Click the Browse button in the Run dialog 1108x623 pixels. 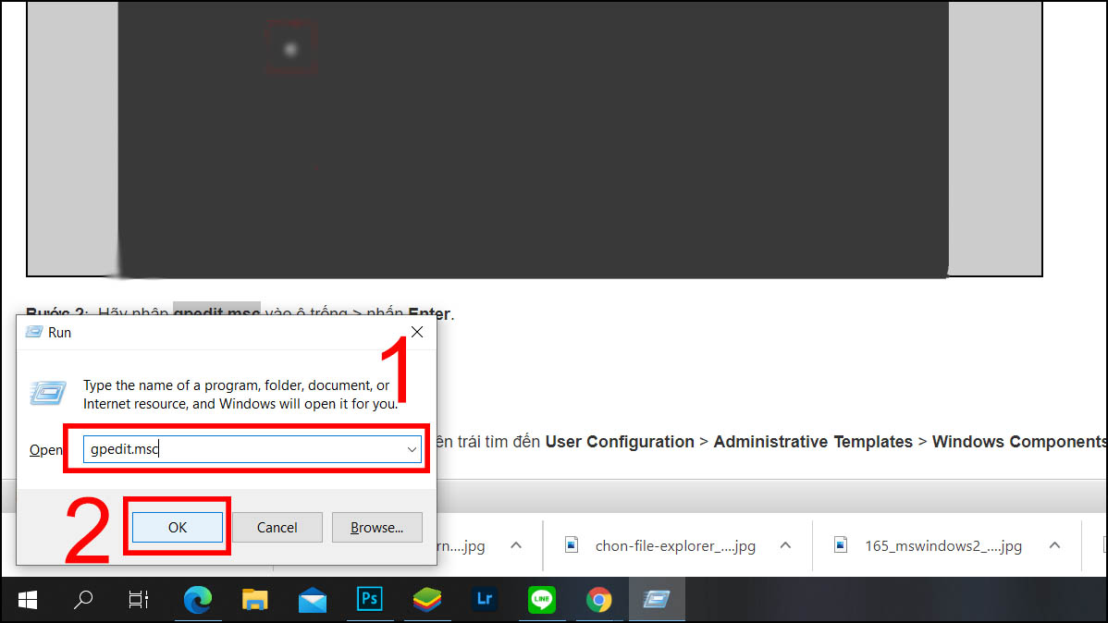coord(376,527)
